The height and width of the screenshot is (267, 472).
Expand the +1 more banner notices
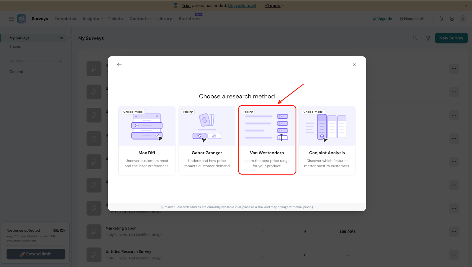tap(274, 6)
